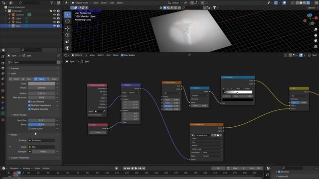Screen dimensions: 319x179
Task: Choose the Move tool
Action: coord(67,29)
